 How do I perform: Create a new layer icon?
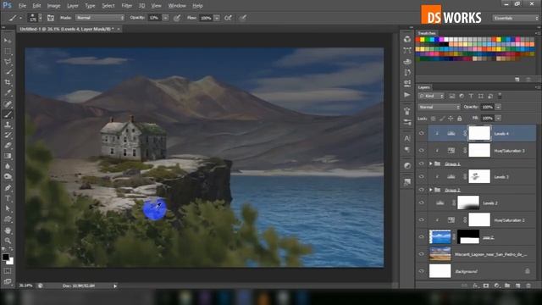click(x=517, y=286)
